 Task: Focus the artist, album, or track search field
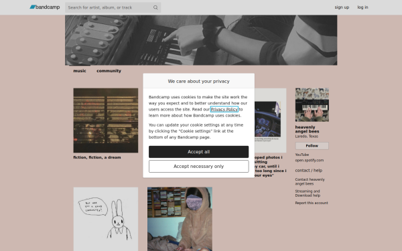[x=113, y=7]
